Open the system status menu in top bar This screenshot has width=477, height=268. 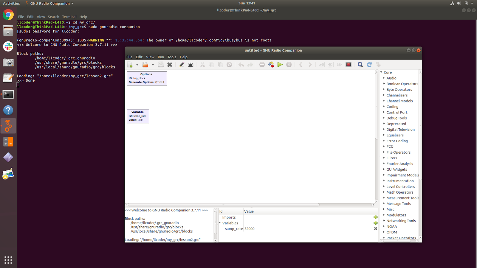tap(462, 3)
